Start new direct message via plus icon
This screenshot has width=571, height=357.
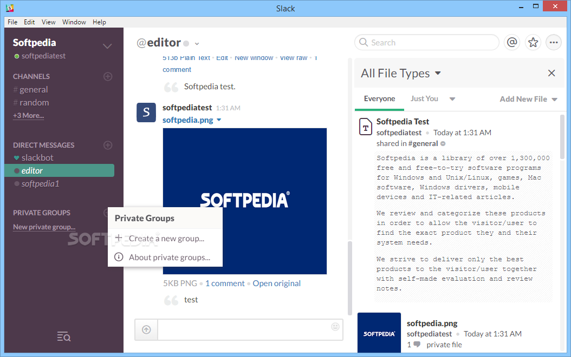pos(108,145)
